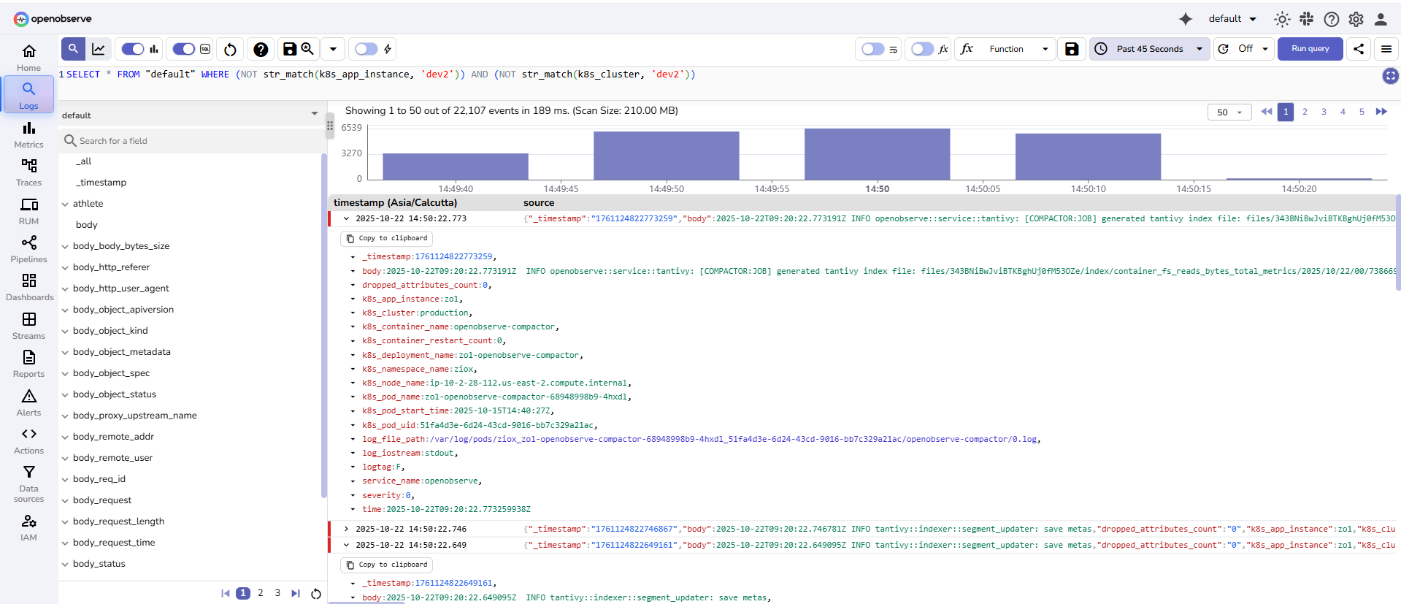The width and height of the screenshot is (1401, 604).
Task: Expand the body_http_referer field
Action: coord(66,267)
